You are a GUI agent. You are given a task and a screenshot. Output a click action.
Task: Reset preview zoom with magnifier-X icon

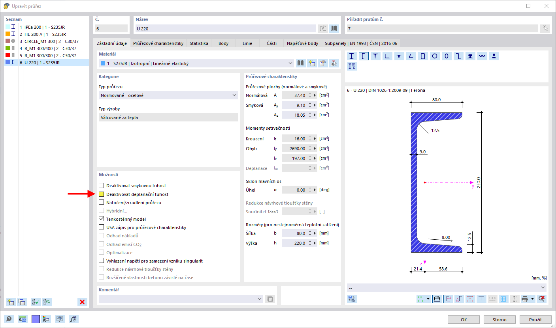(542, 299)
